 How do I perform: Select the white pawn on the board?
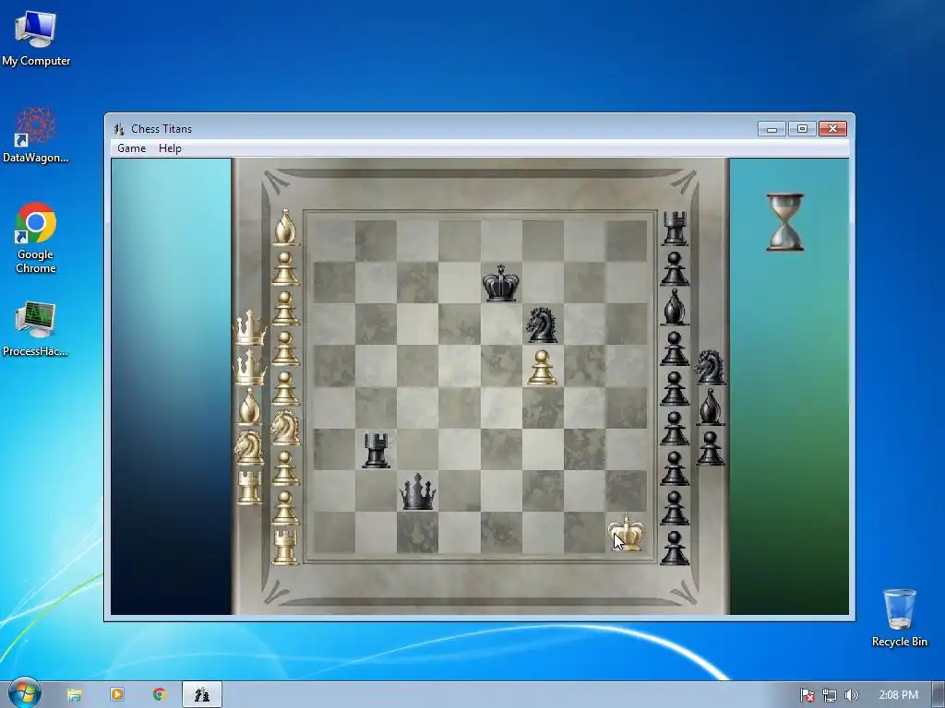[542, 368]
